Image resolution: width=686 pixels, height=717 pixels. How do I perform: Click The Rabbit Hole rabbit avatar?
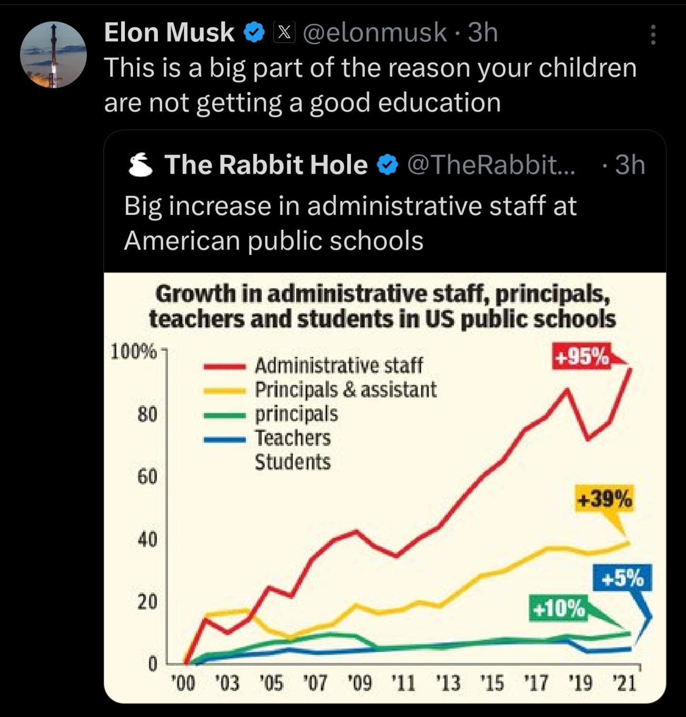pos(141,165)
